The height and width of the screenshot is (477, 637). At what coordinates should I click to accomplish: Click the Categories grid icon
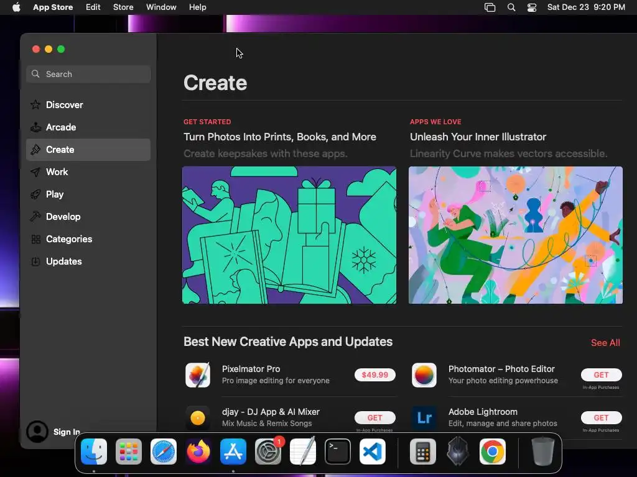35,239
